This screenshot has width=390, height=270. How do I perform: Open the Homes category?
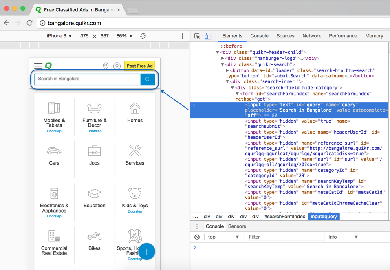(135, 113)
